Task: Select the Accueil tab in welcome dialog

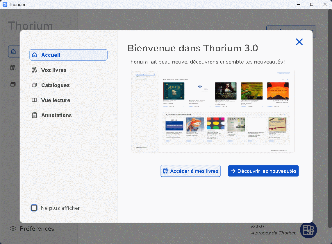Action: click(x=68, y=55)
